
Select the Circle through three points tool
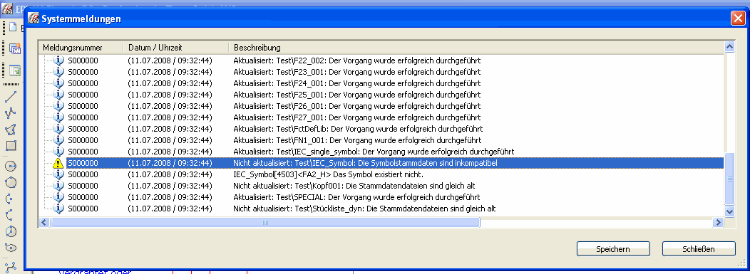click(x=11, y=182)
